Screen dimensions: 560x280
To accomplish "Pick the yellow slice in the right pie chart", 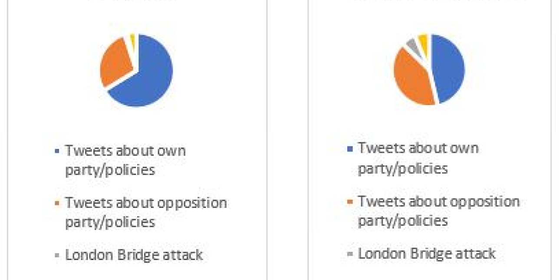I will [423, 40].
